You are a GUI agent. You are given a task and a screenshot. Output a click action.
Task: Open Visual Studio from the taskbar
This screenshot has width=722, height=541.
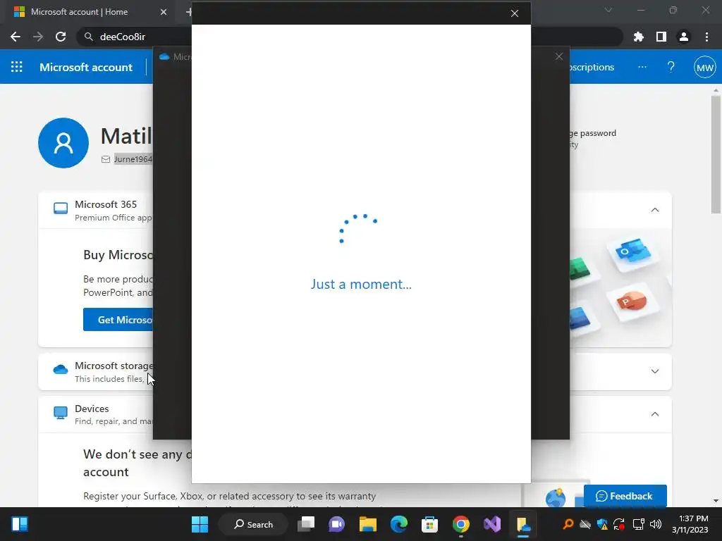tap(491, 524)
